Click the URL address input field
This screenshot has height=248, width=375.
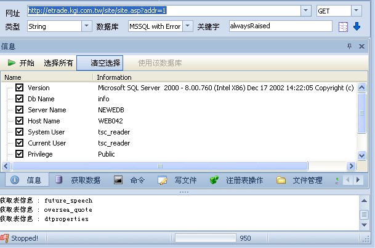coord(164,10)
